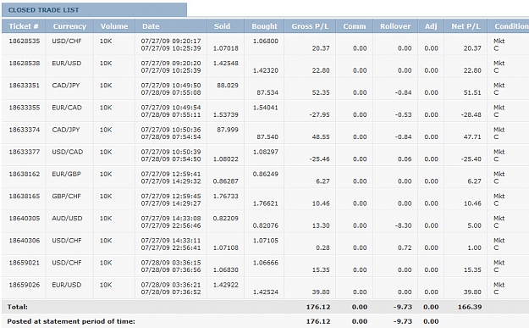
Task: Click bought price 1.42320
Action: (x=266, y=70)
